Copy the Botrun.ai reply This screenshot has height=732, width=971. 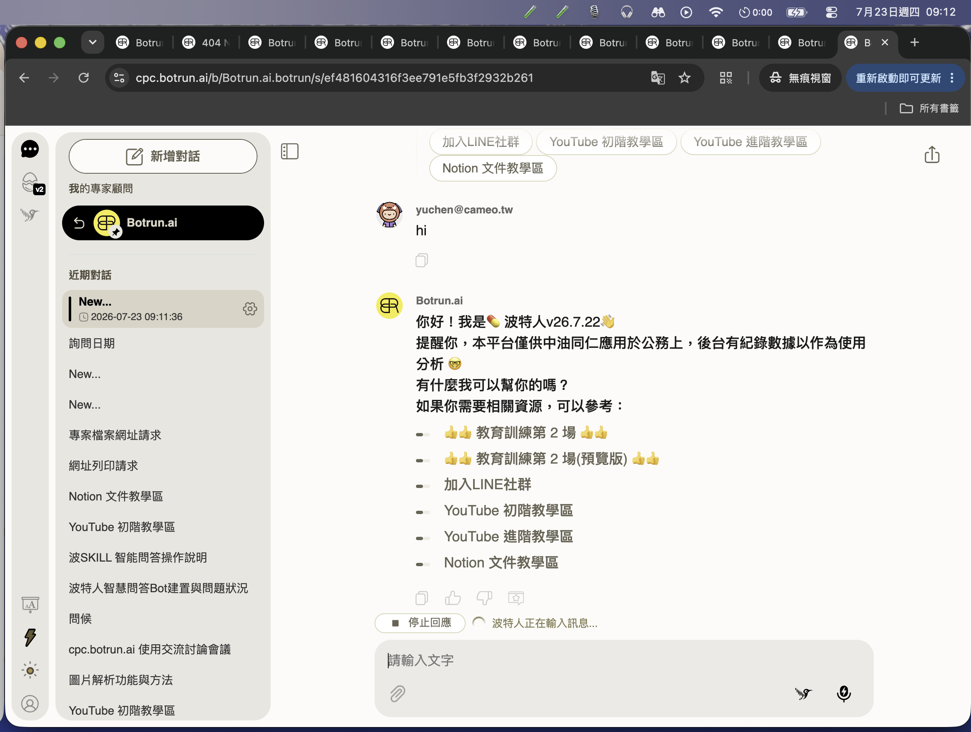(421, 598)
